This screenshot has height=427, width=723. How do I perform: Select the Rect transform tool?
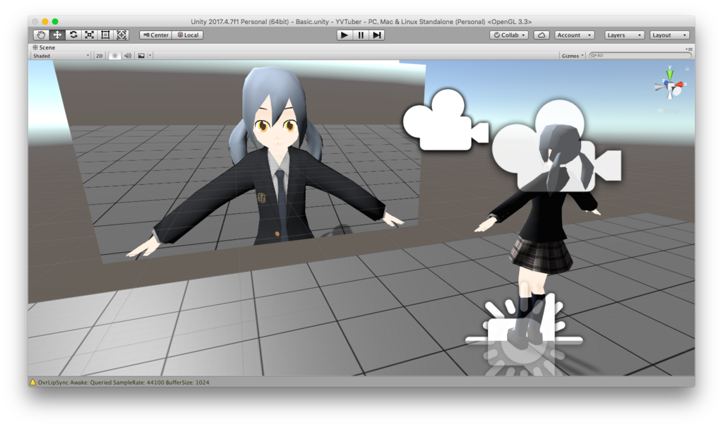coord(106,35)
